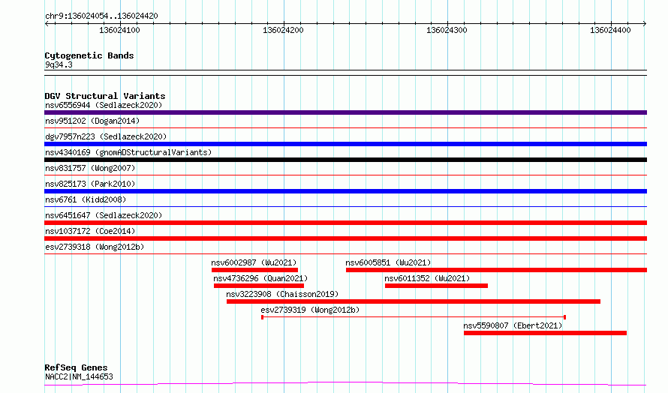This screenshot has width=668, height=393.
Task: Click ruler tick label 136024400
Action: coord(610,30)
